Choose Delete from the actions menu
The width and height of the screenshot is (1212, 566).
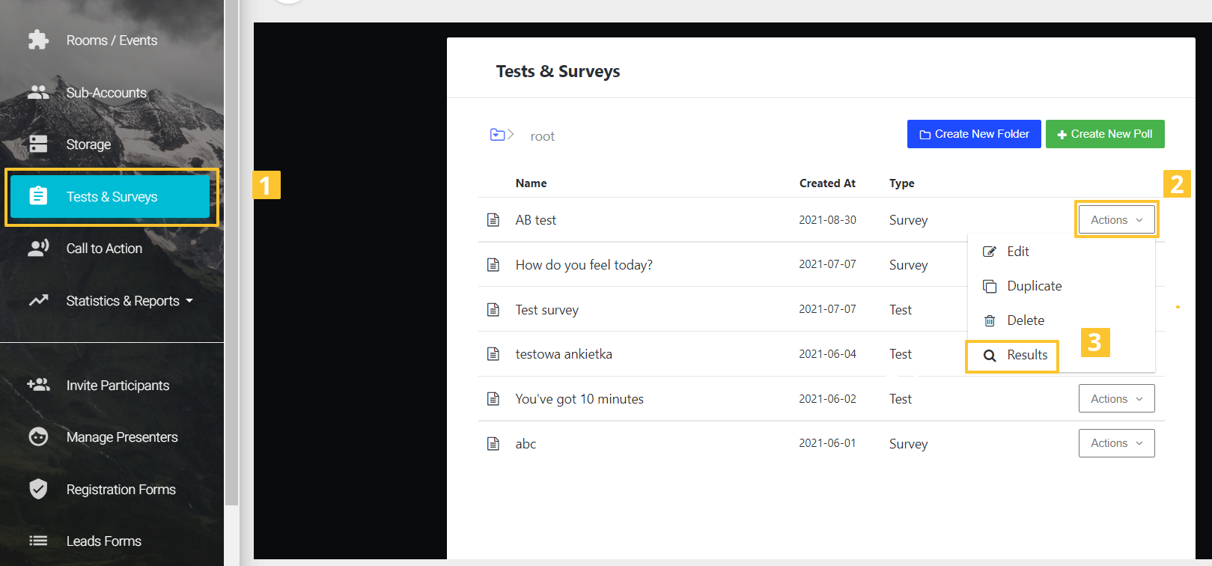1026,320
